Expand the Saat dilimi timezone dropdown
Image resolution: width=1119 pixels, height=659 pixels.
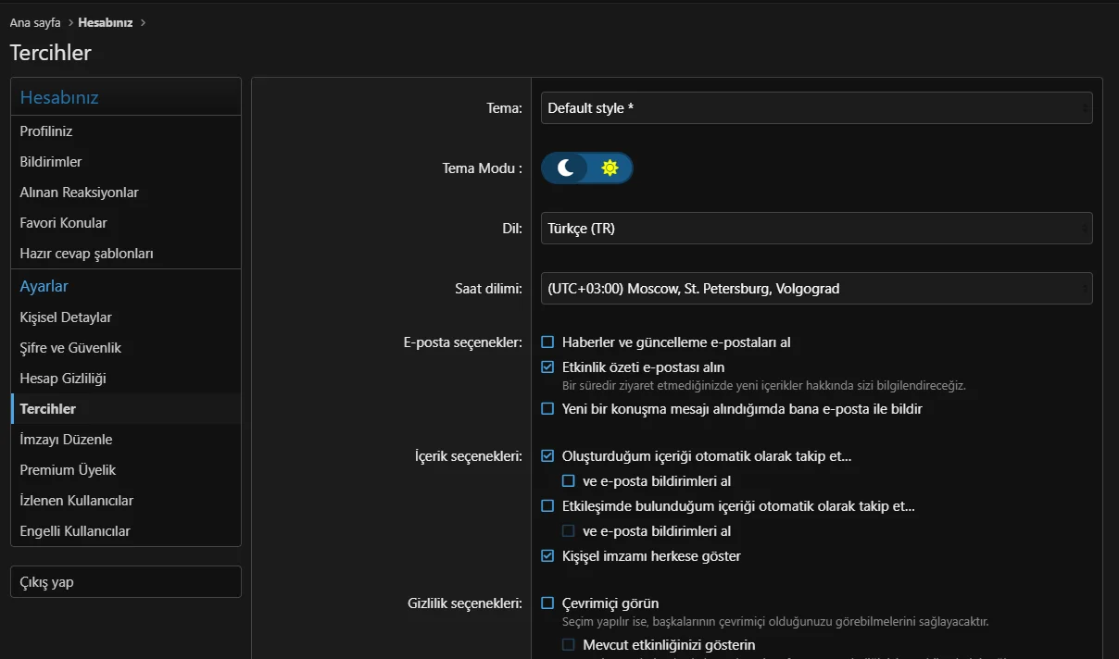[816, 289]
